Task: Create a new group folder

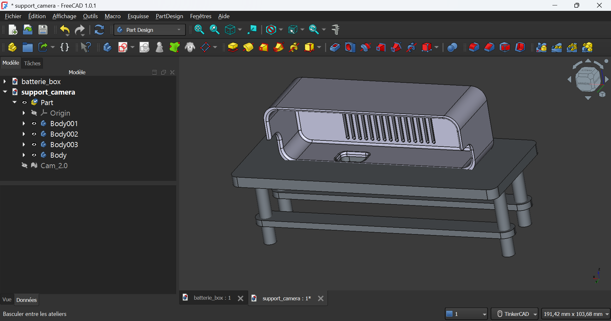Action: click(x=28, y=47)
